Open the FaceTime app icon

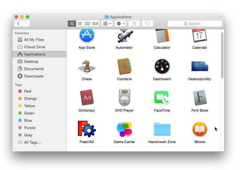(x=162, y=97)
